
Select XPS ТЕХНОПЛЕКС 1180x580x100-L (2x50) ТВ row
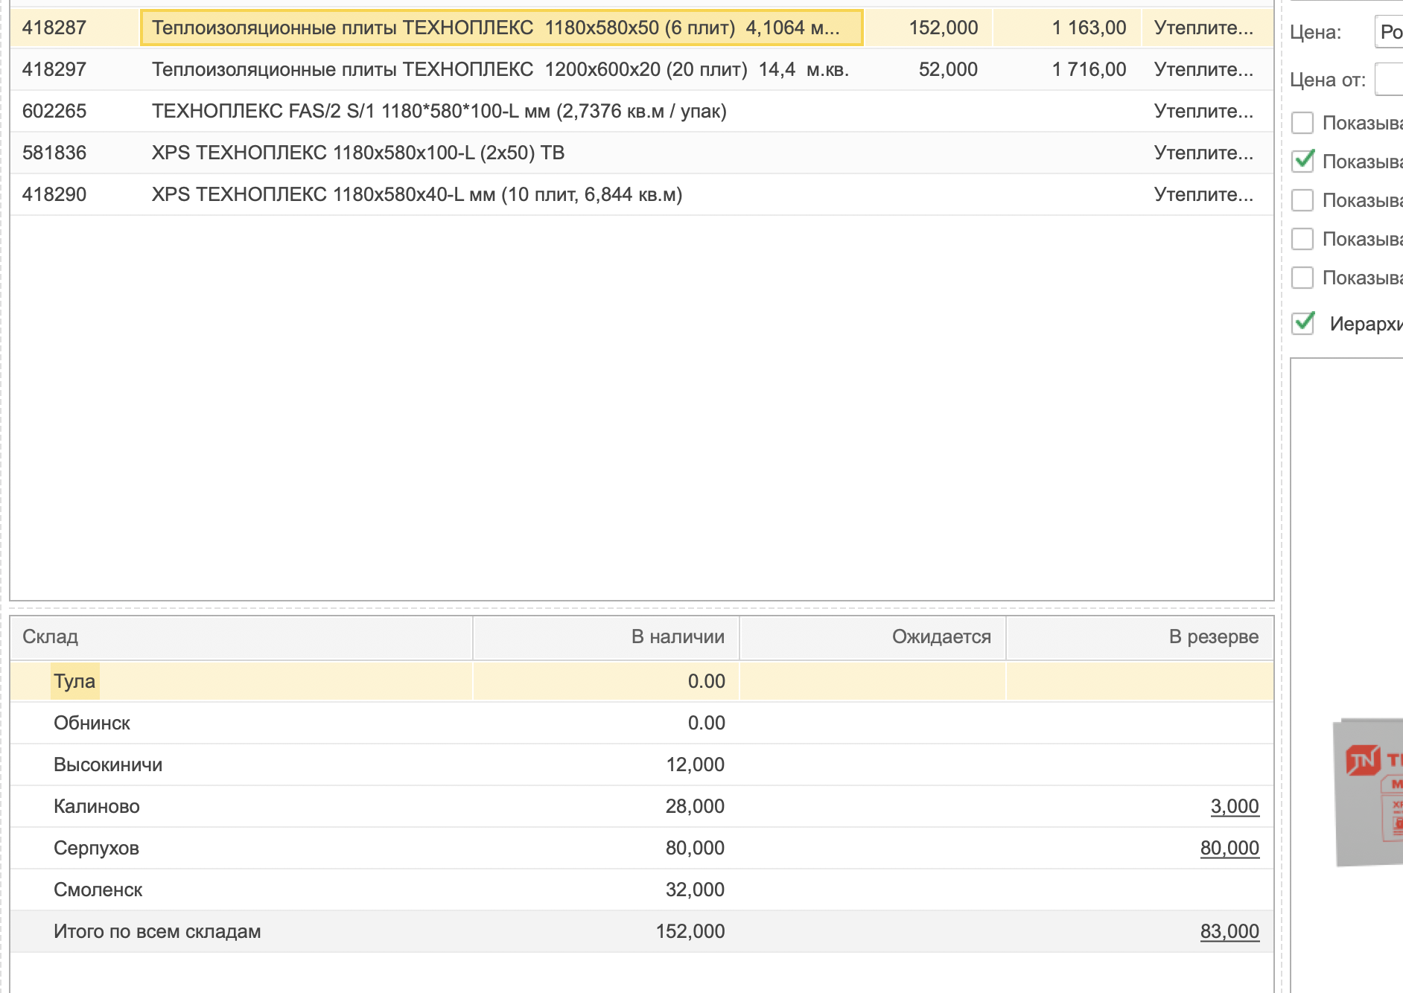click(x=357, y=153)
